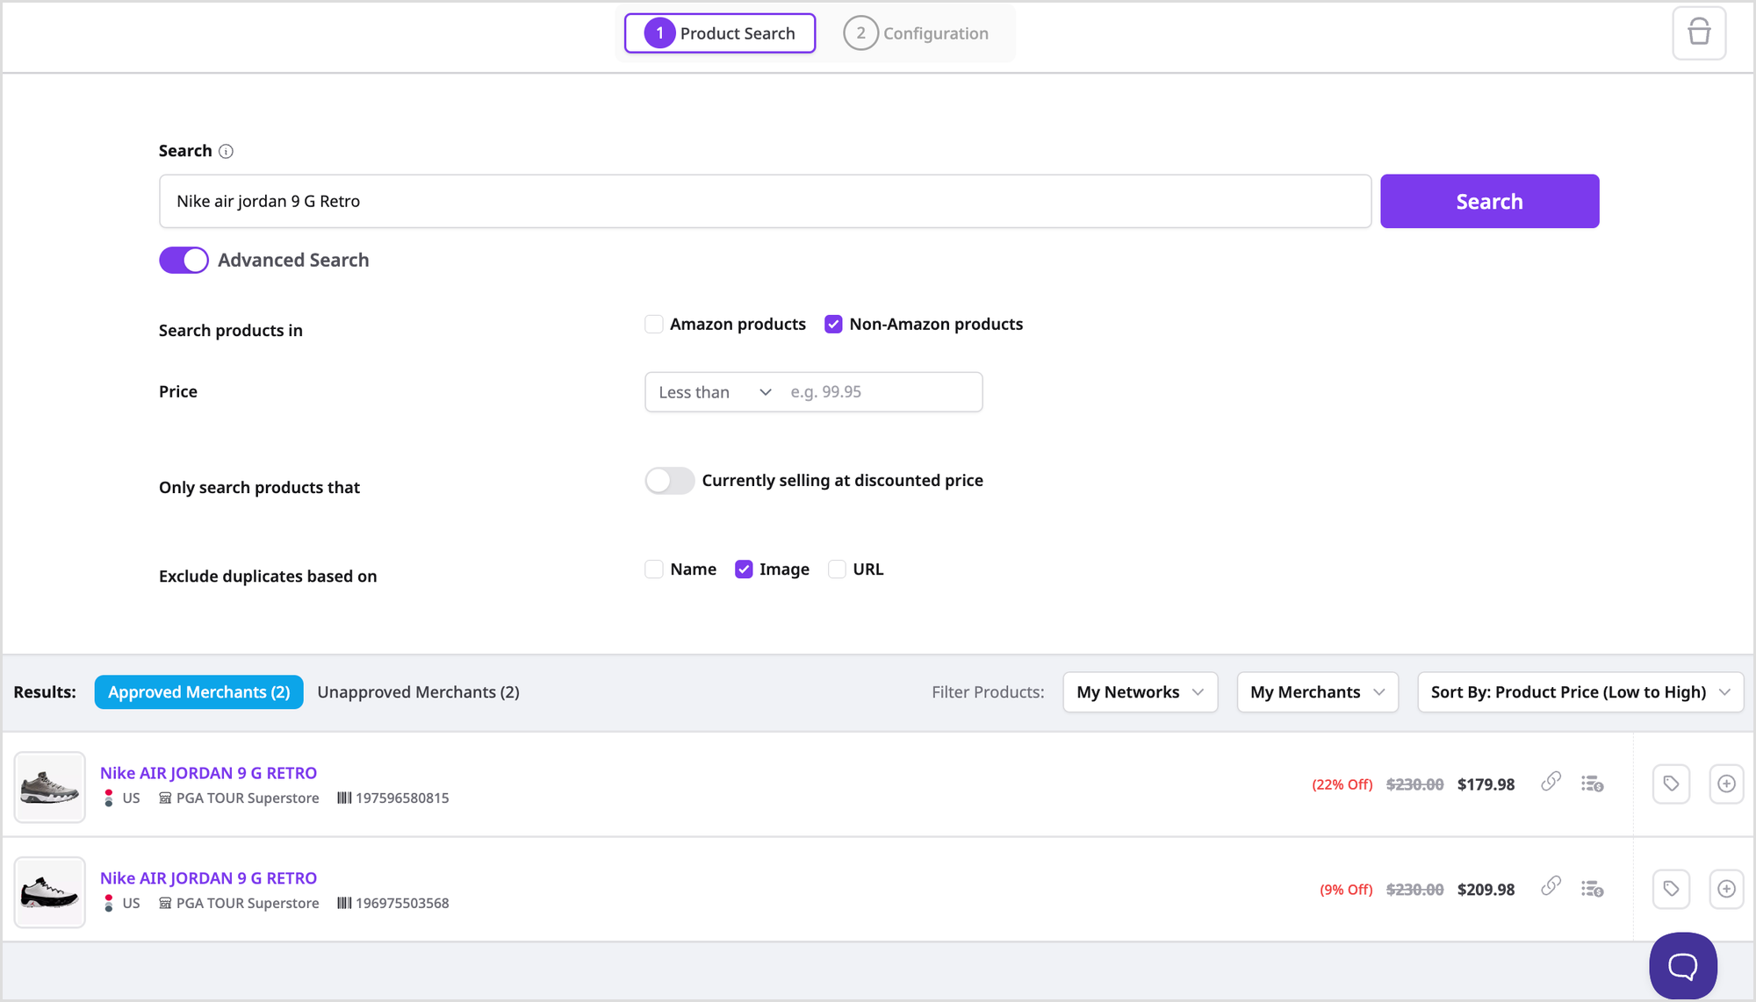Check the Amazon products checkbox

click(654, 325)
